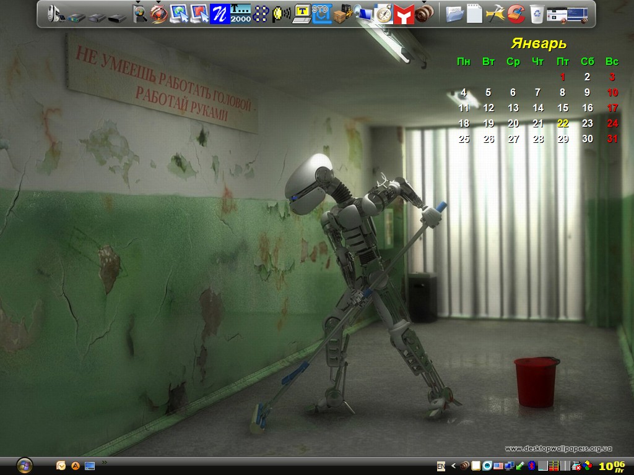
Task: Open the Safari compass icon
Action: click(x=384, y=14)
